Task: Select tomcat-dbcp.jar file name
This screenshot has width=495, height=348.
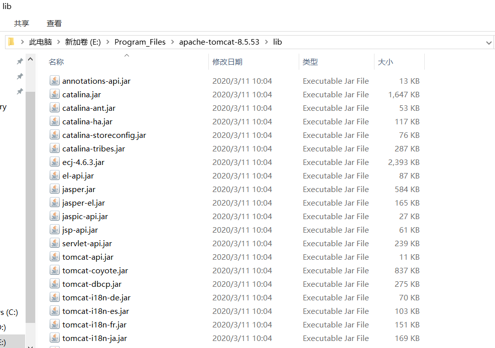Action: click(92, 284)
